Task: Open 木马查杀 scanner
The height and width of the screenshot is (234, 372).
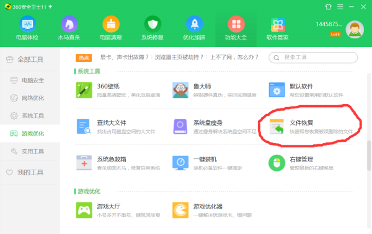Action: point(69,28)
